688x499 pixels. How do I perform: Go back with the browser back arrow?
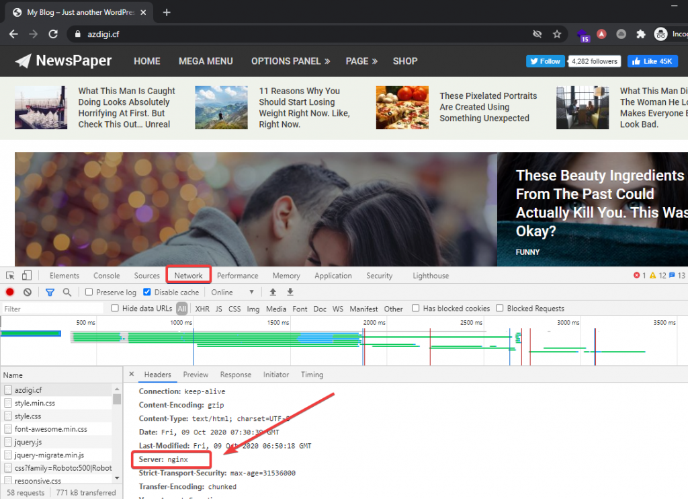coord(13,34)
